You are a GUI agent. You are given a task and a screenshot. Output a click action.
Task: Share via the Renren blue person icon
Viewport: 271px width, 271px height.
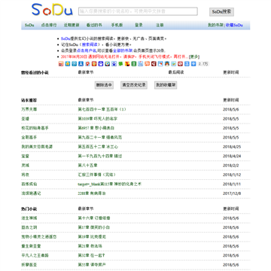coord(81,64)
